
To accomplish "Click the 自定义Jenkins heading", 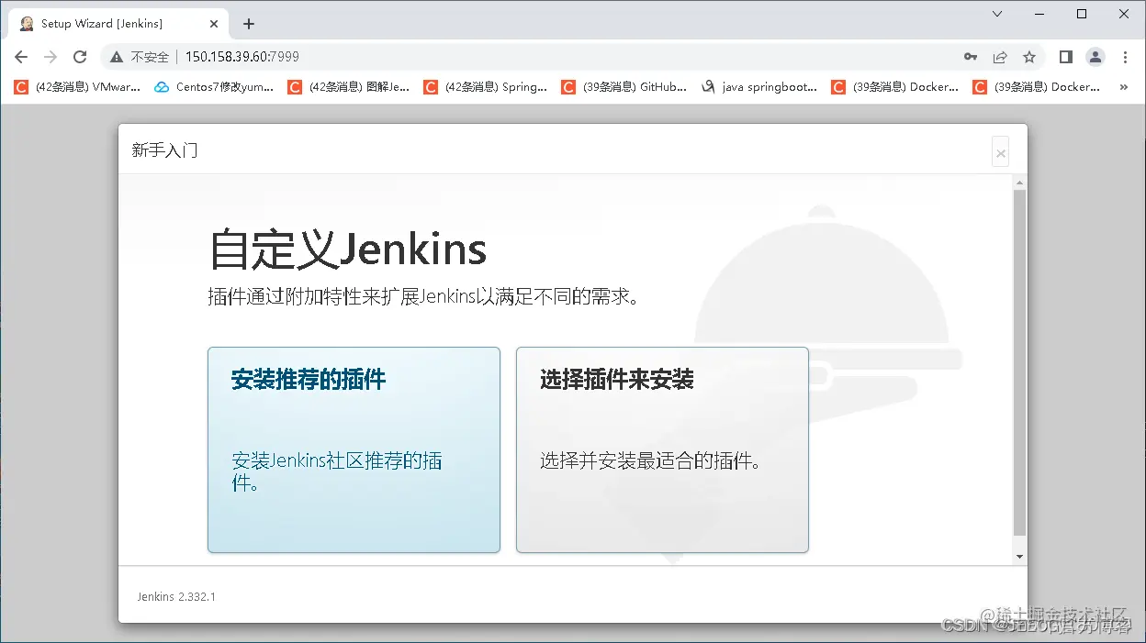I will pos(348,249).
